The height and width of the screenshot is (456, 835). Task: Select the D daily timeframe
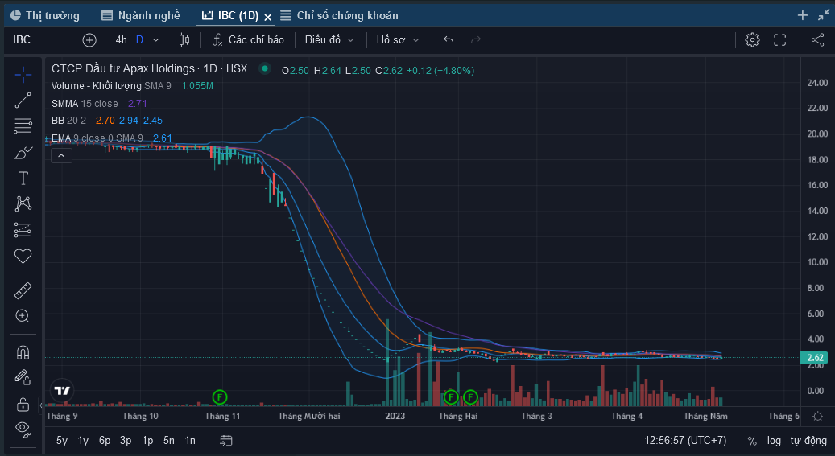pos(139,40)
